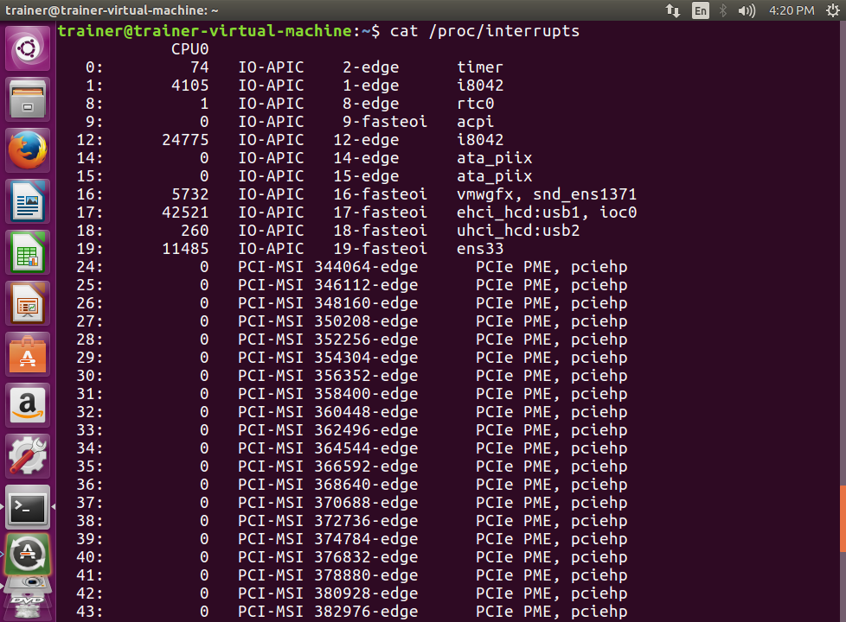Launch Firefox web browser
Viewport: 846px width, 622px height.
click(x=28, y=150)
